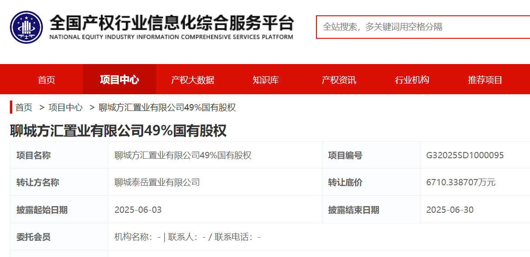Viewport: 530px width, 257px height.
Task: Open the 项目中心 navigation tab
Action: [120, 80]
